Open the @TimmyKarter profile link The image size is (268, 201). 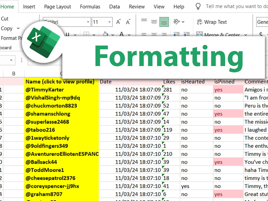pyautogui.click(x=44, y=90)
